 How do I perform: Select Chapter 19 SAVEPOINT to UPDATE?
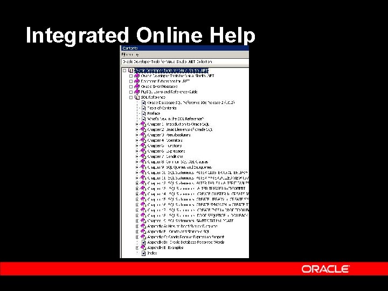tap(190, 221)
